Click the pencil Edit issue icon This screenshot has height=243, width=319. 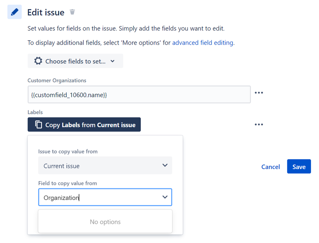[x=14, y=12]
